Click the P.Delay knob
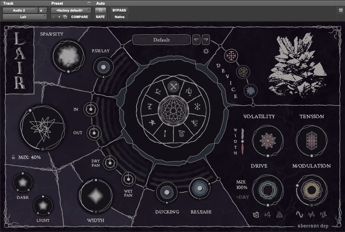Viewport: 345px width, 232px height. (x=104, y=67)
